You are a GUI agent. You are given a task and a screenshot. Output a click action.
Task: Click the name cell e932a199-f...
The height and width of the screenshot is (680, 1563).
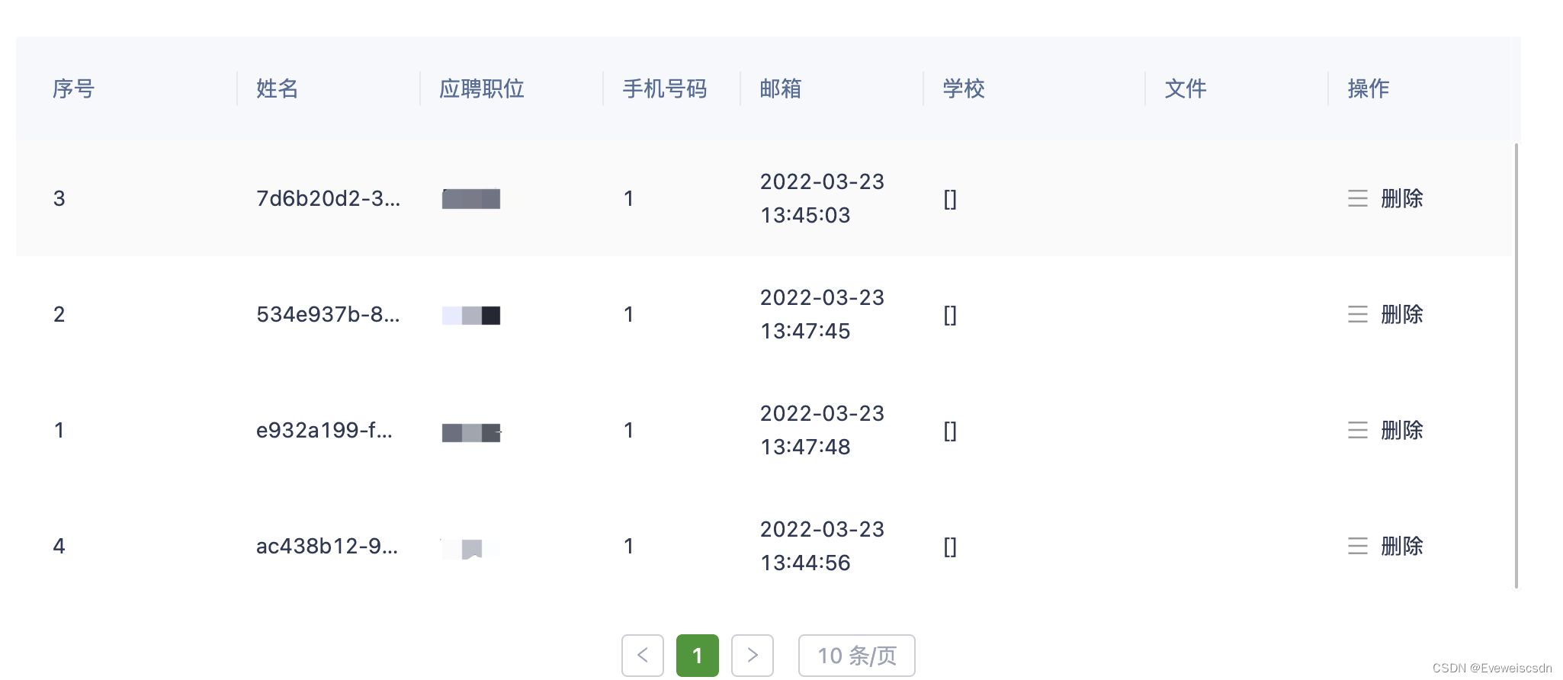pos(324,430)
